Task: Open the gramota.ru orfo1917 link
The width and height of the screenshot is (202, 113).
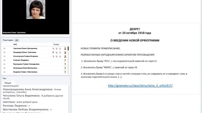Action: [140, 86]
